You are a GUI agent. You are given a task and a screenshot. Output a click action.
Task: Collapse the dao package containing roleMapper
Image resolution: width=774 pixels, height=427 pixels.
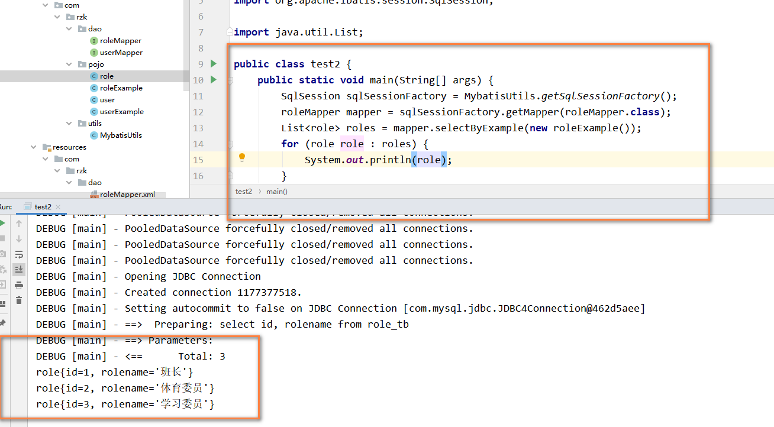[69, 29]
